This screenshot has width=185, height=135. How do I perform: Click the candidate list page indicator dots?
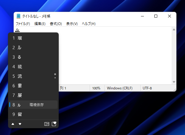tap(55, 76)
